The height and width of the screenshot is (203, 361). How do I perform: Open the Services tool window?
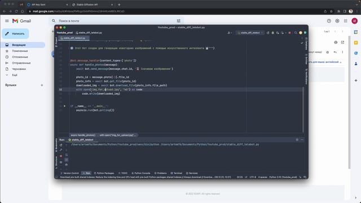pos(192,173)
